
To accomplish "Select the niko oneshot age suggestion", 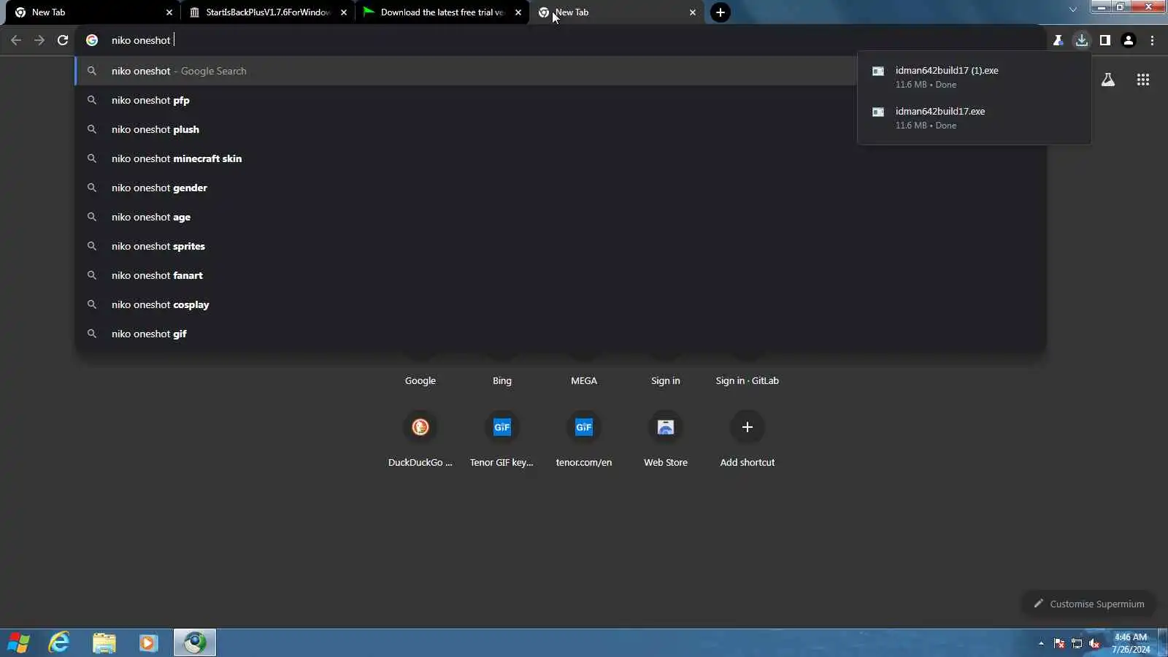I will pos(561,217).
